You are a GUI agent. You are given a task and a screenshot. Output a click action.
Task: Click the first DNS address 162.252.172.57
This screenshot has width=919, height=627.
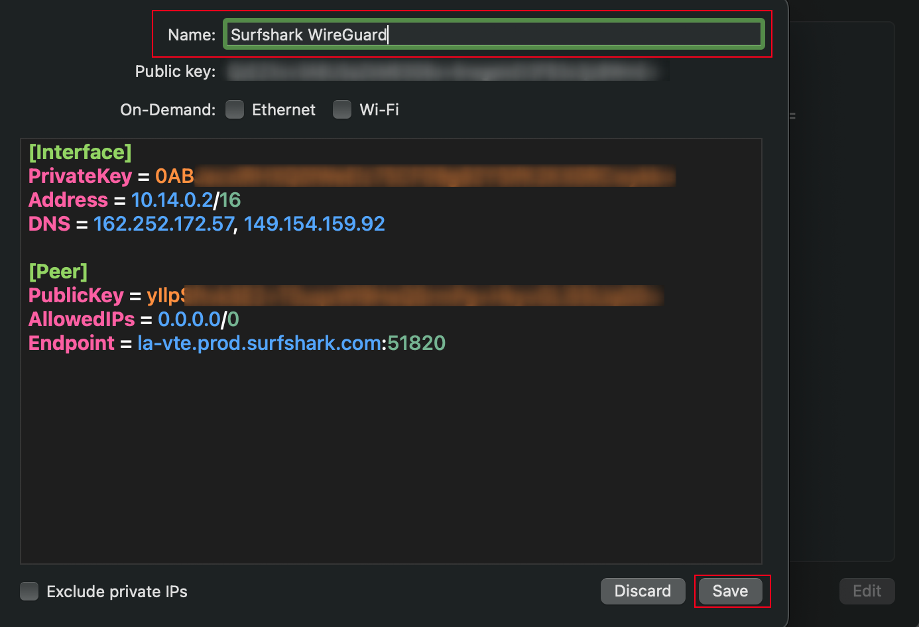point(164,224)
